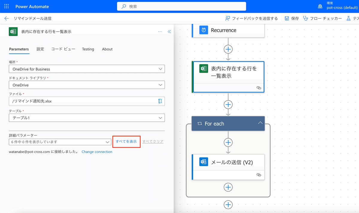Click the ファイル field /リマインド通知先.xlsx
Image resolution: width=359 pixels, height=213 pixels.
87,101
